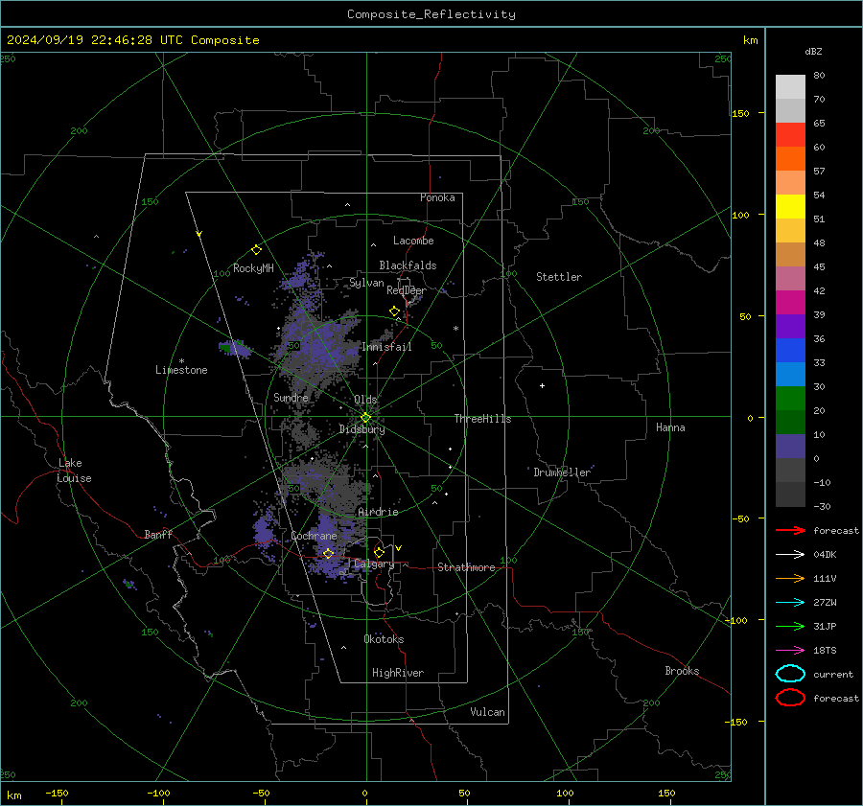863x806 pixels.
Task: Click the 'current' legend label
Action: [833, 674]
